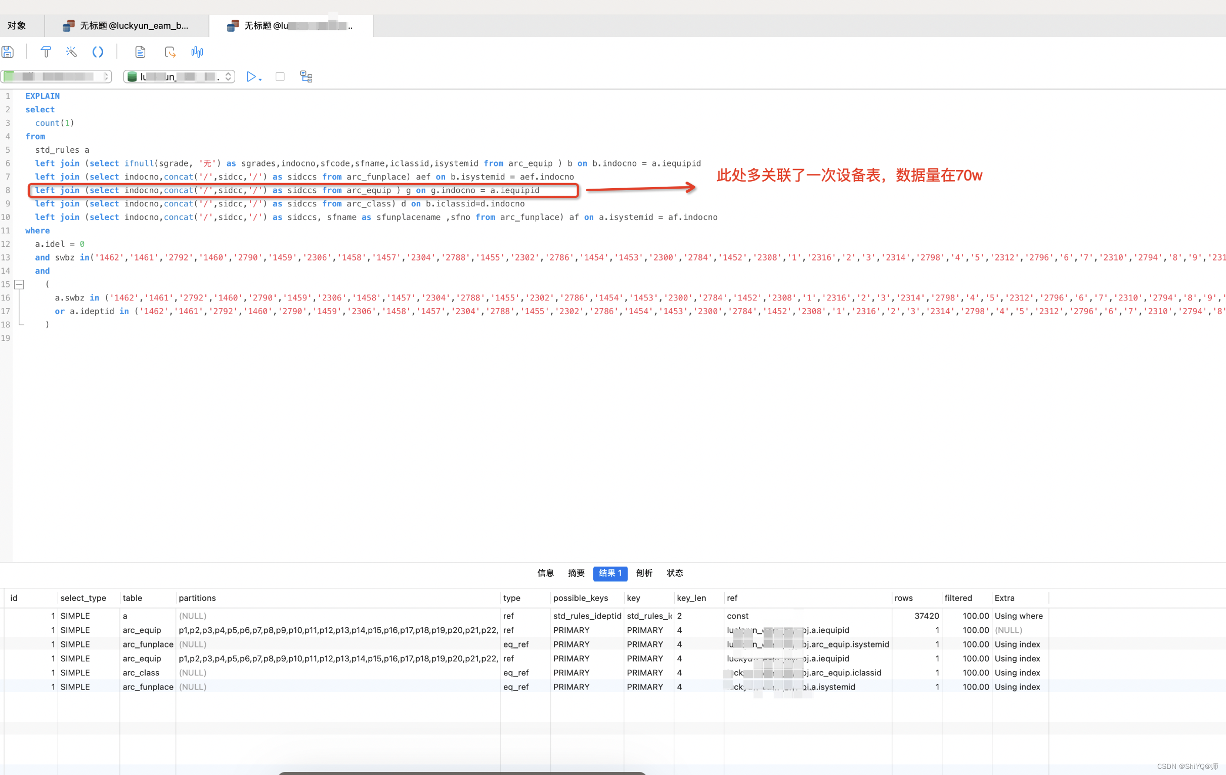1226x775 pixels.
Task: Open the database selector dropdown
Action: click(x=179, y=76)
